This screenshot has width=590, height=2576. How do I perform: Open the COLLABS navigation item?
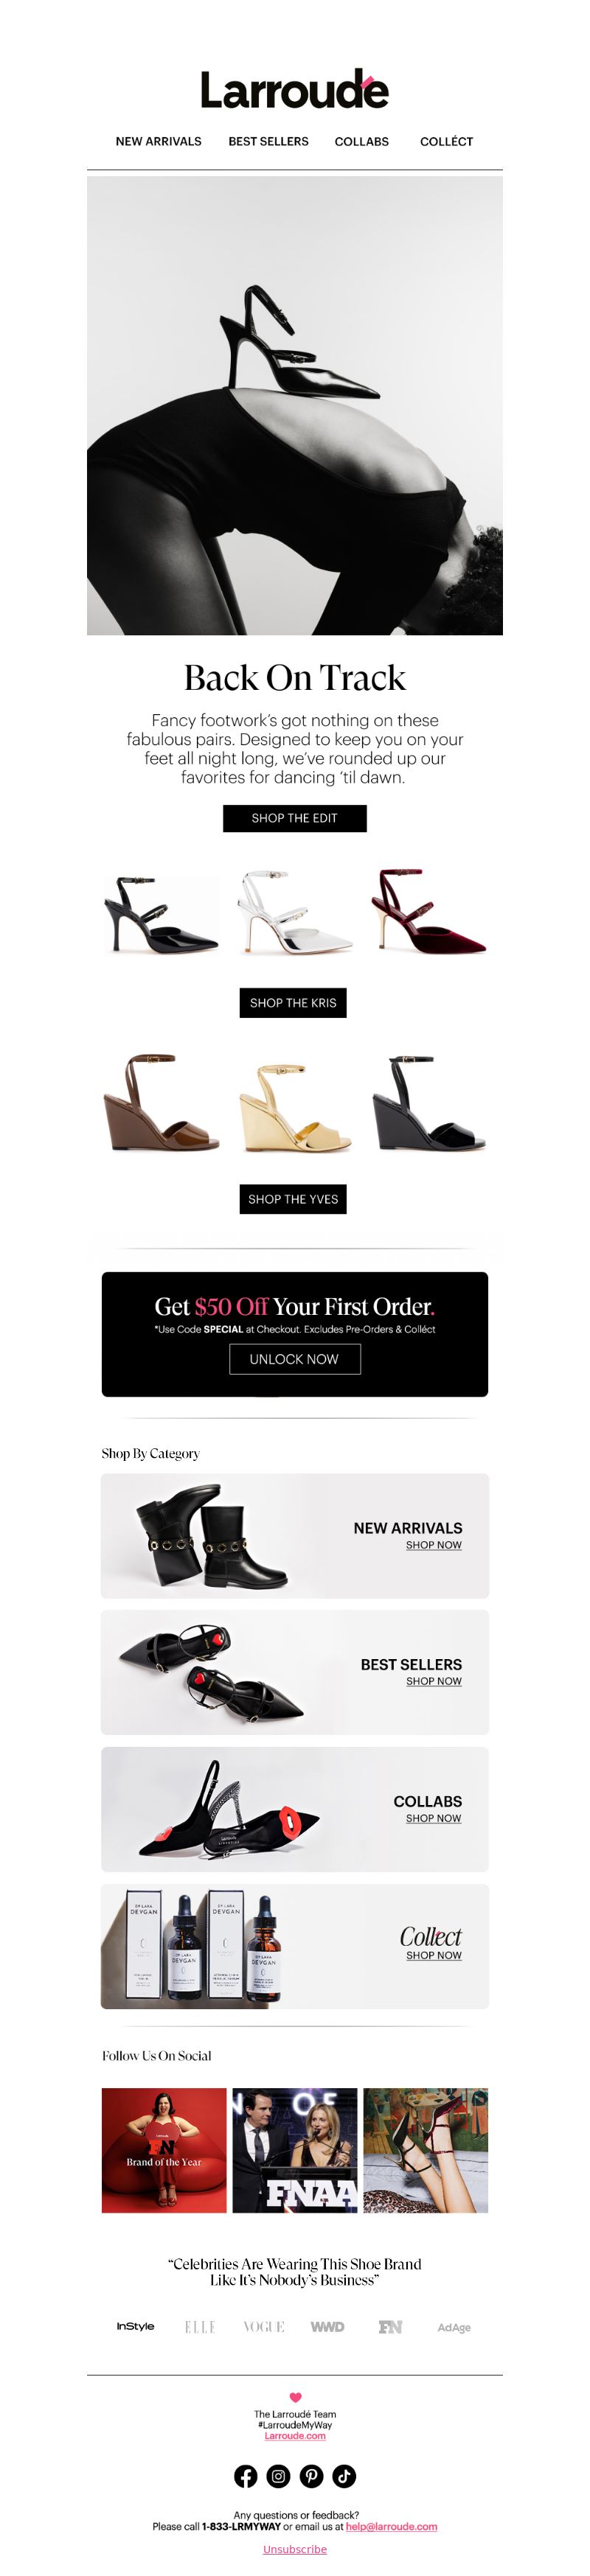(x=361, y=141)
